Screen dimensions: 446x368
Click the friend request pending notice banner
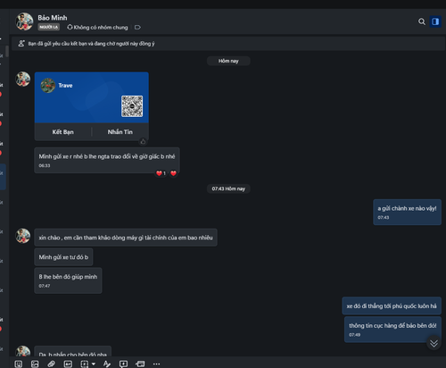pos(228,44)
